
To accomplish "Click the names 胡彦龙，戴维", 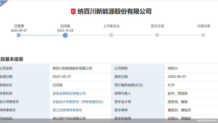I will (178, 102).
